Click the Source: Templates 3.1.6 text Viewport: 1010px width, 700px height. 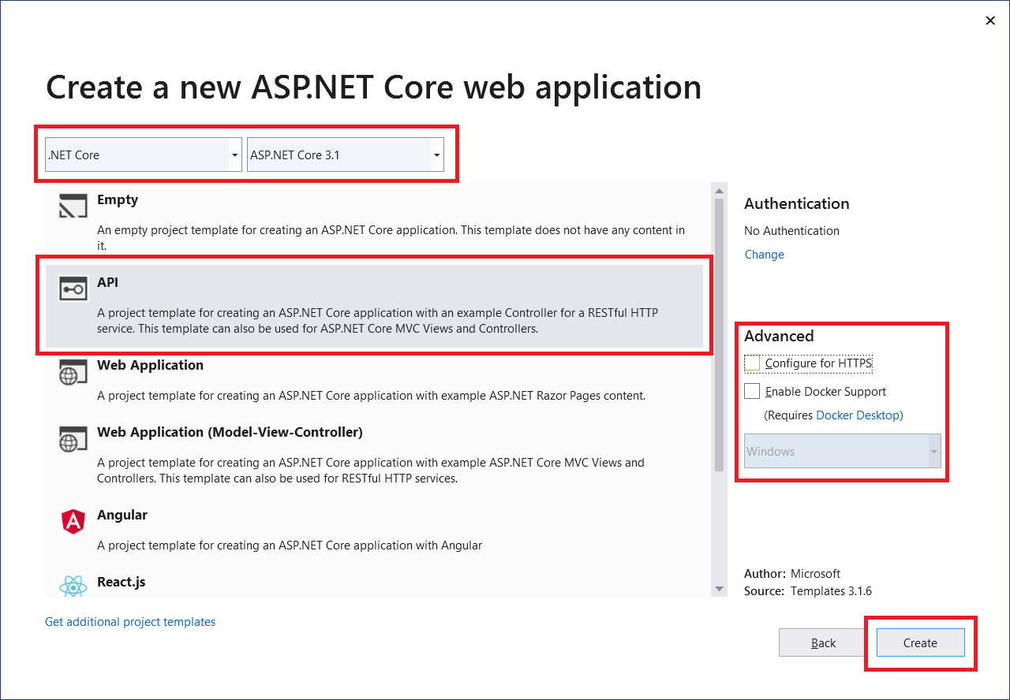click(x=808, y=591)
